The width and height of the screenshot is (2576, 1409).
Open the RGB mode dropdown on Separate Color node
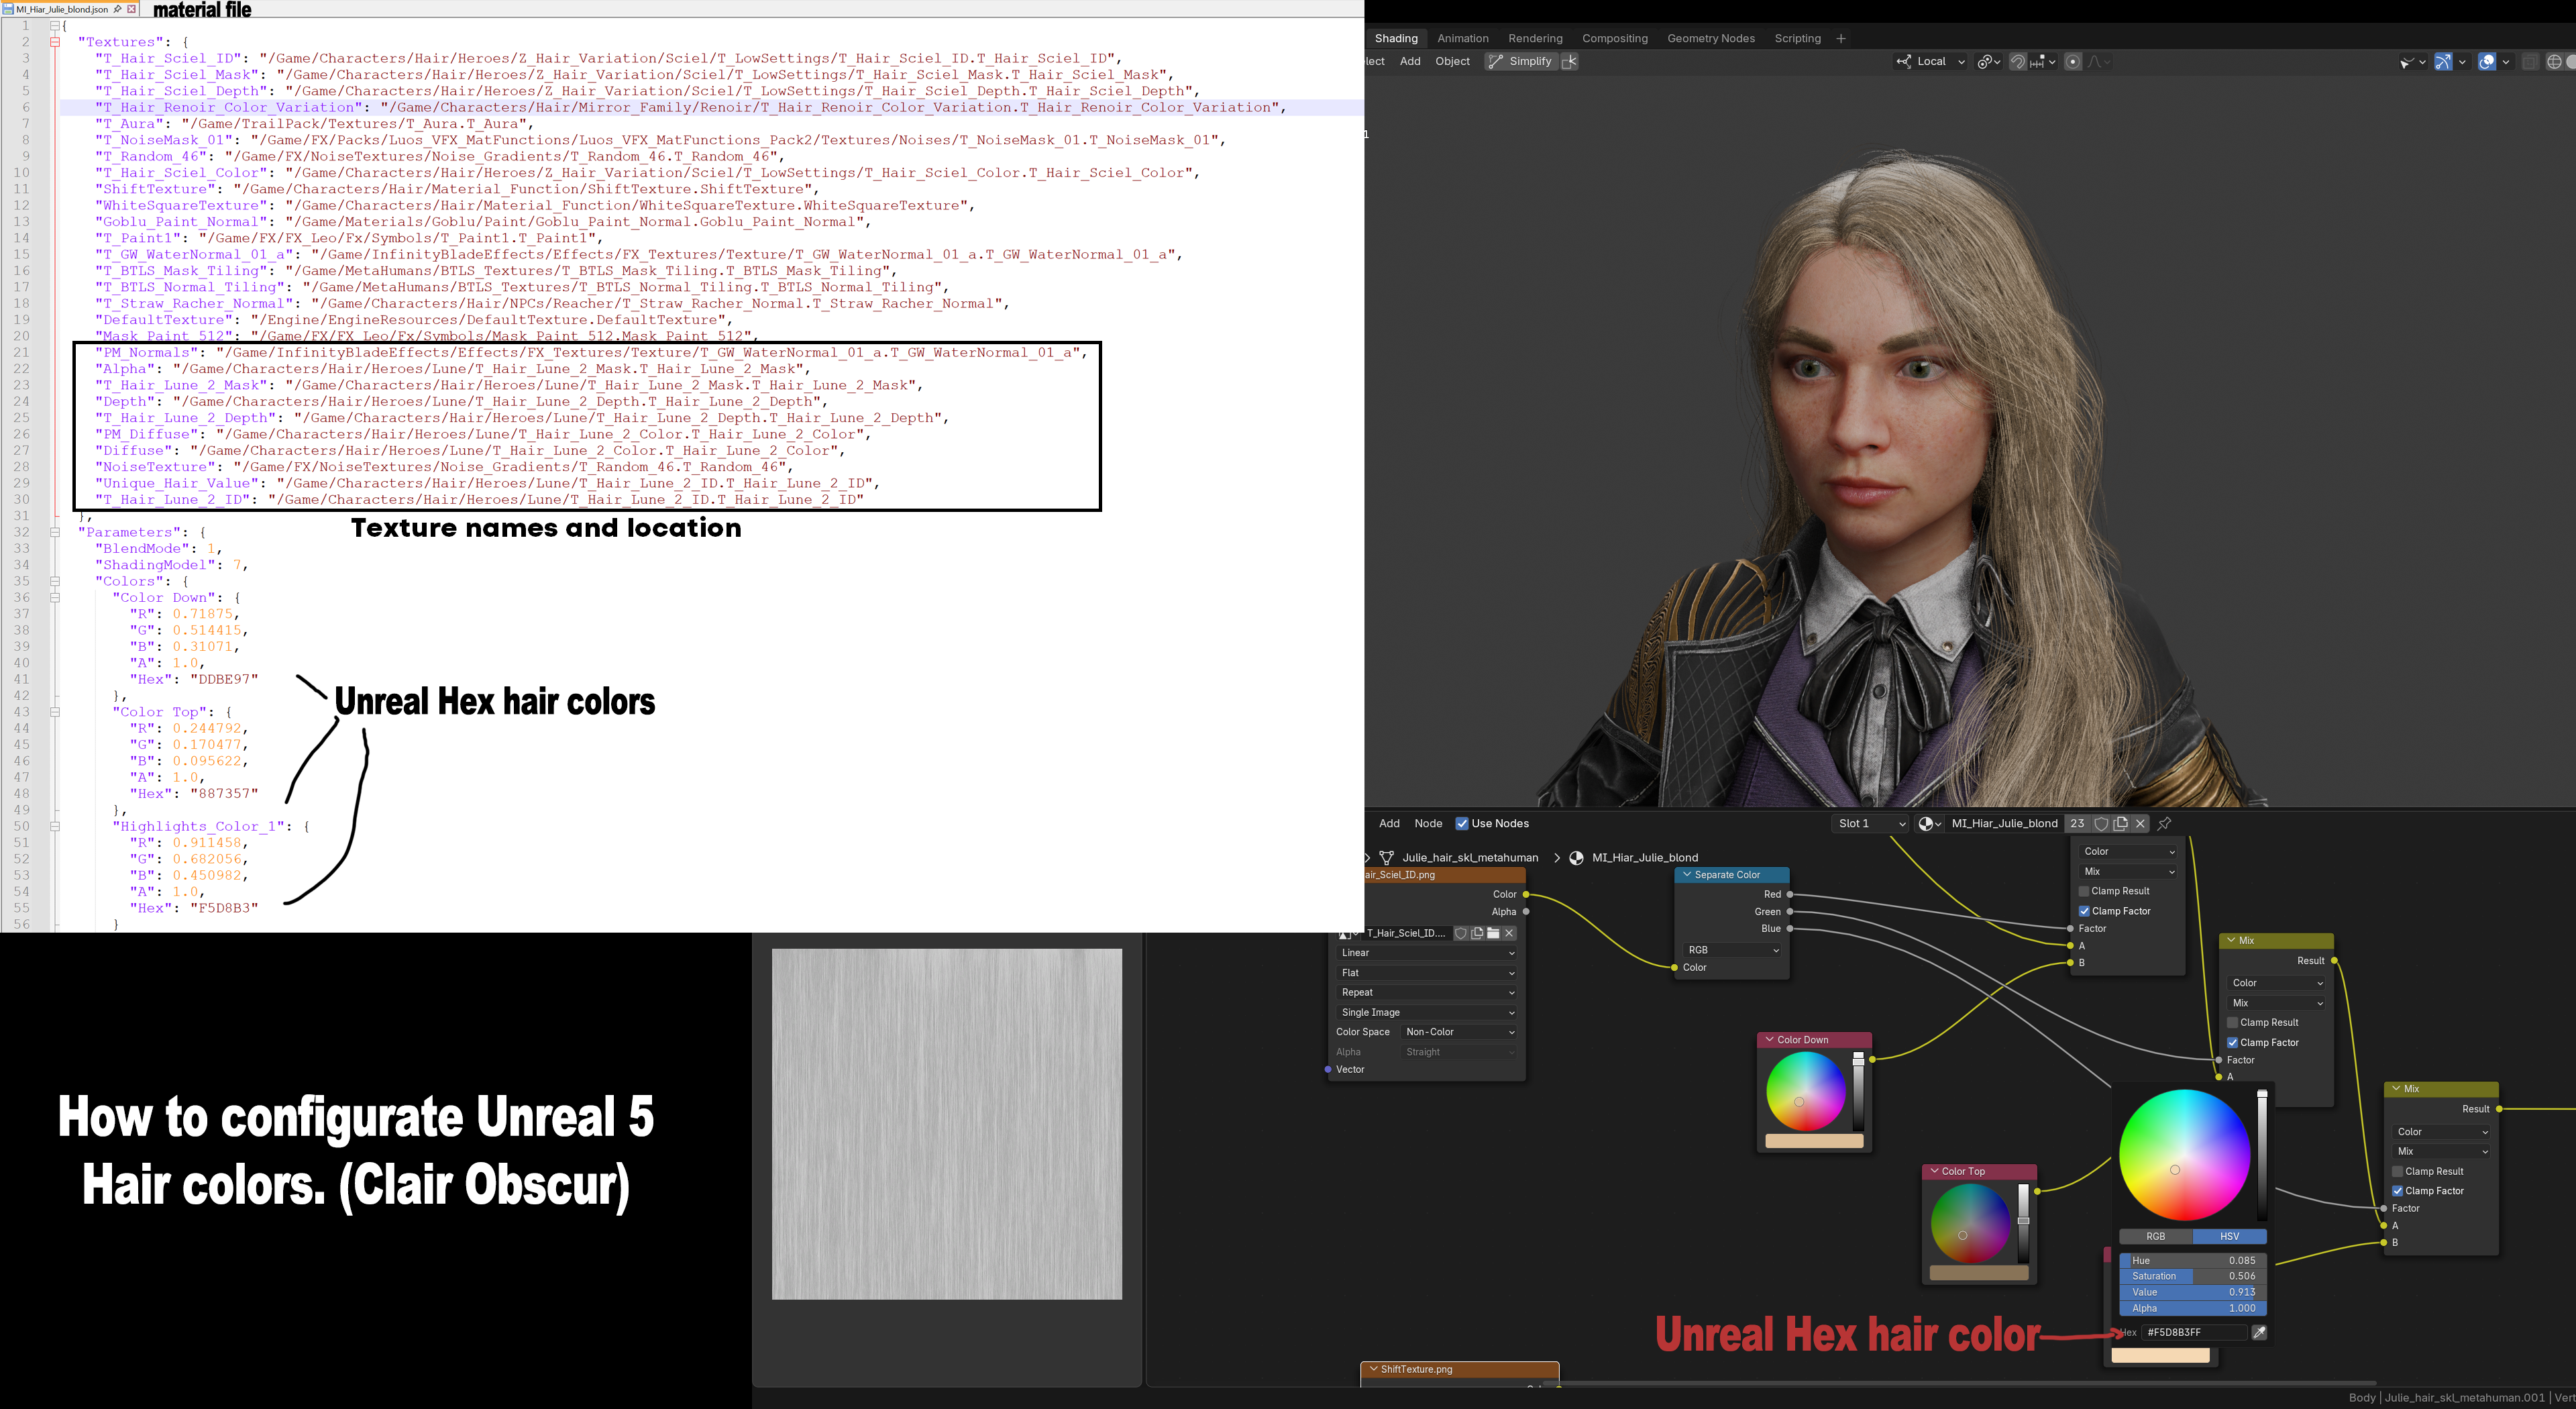point(1733,950)
